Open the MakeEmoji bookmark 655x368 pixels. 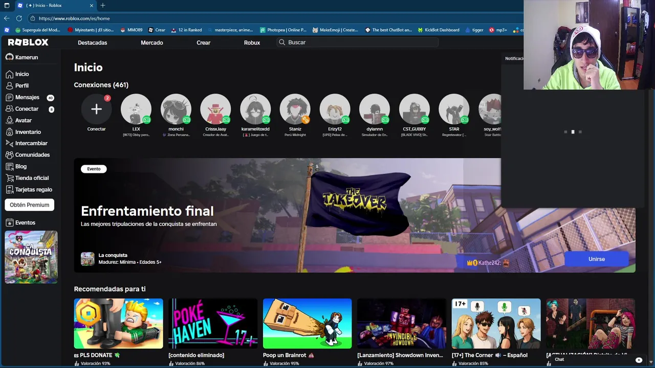[x=336, y=30]
